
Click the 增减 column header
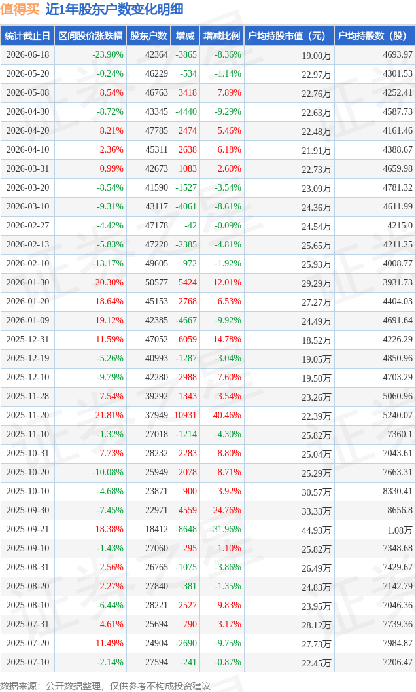[x=185, y=36]
